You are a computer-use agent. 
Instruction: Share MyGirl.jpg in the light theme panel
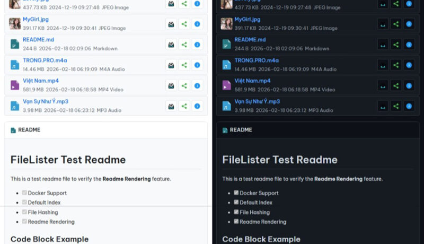coord(184,24)
